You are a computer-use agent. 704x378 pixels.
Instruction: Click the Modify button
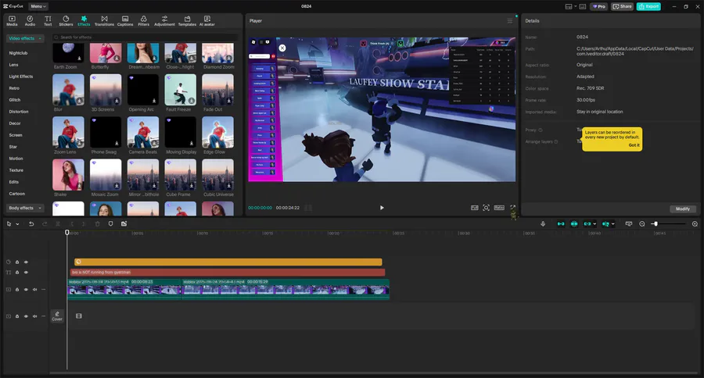(x=682, y=209)
